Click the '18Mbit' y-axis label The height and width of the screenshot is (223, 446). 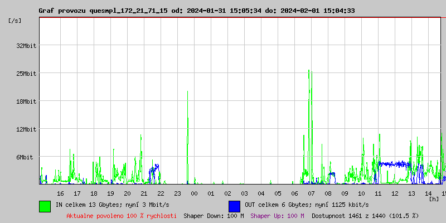pyautogui.click(x=26, y=101)
